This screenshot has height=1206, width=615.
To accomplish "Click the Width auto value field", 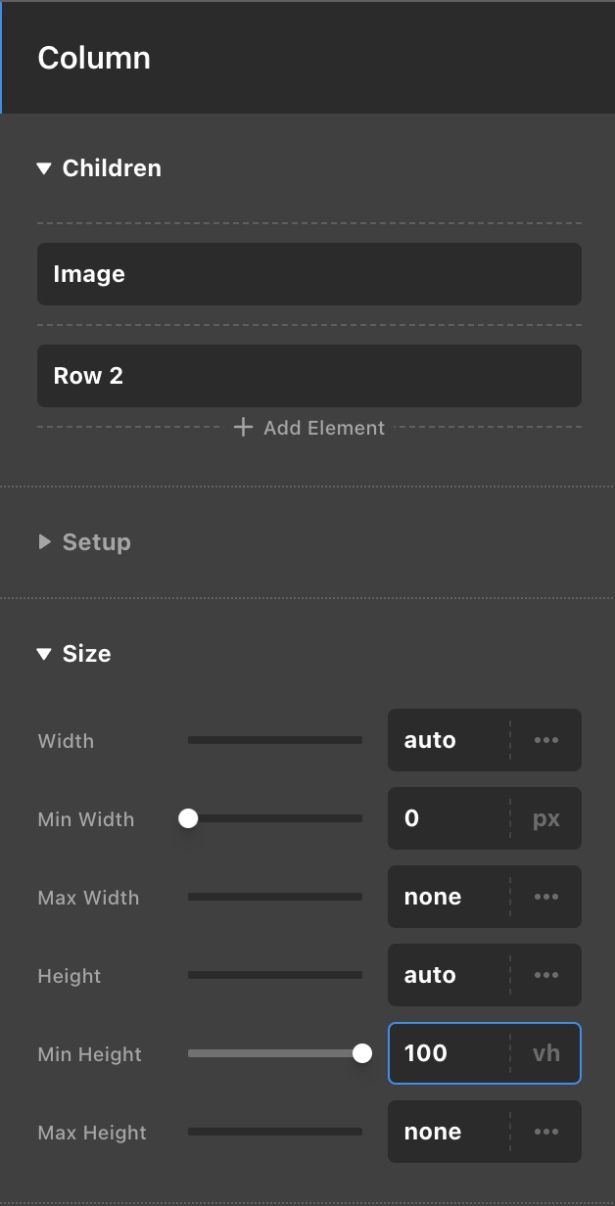I will point(449,740).
